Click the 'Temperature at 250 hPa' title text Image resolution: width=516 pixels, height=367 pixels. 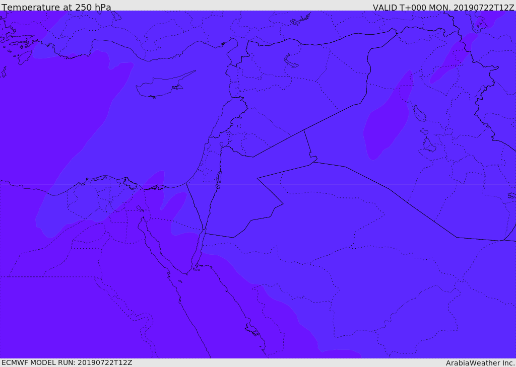[56, 7]
